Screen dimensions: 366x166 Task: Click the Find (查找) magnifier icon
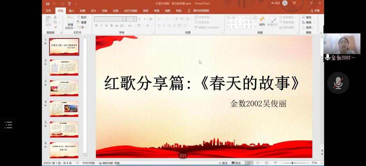tap(304, 17)
